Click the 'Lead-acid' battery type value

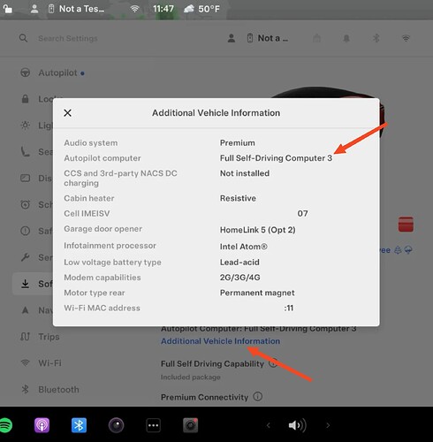(239, 262)
